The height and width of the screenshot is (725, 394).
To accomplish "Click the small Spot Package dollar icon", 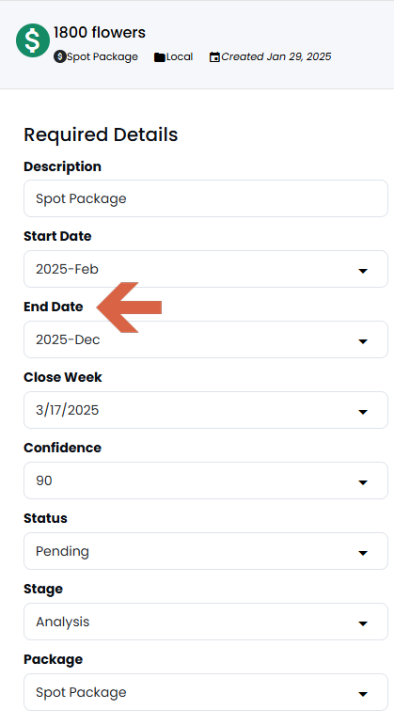I will (59, 56).
